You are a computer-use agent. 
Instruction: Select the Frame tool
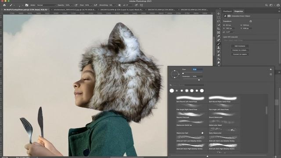(219, 32)
